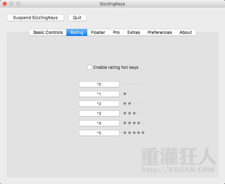Go to the Pro tab

tap(116, 32)
